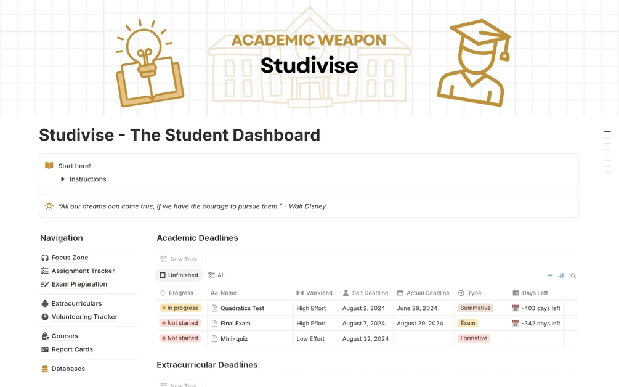Click the page icon beside Mini-quiz
619x387 pixels.
pos(214,338)
